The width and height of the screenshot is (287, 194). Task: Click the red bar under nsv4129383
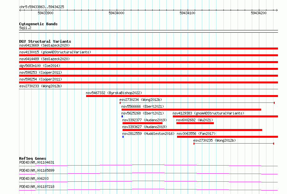(225, 116)
